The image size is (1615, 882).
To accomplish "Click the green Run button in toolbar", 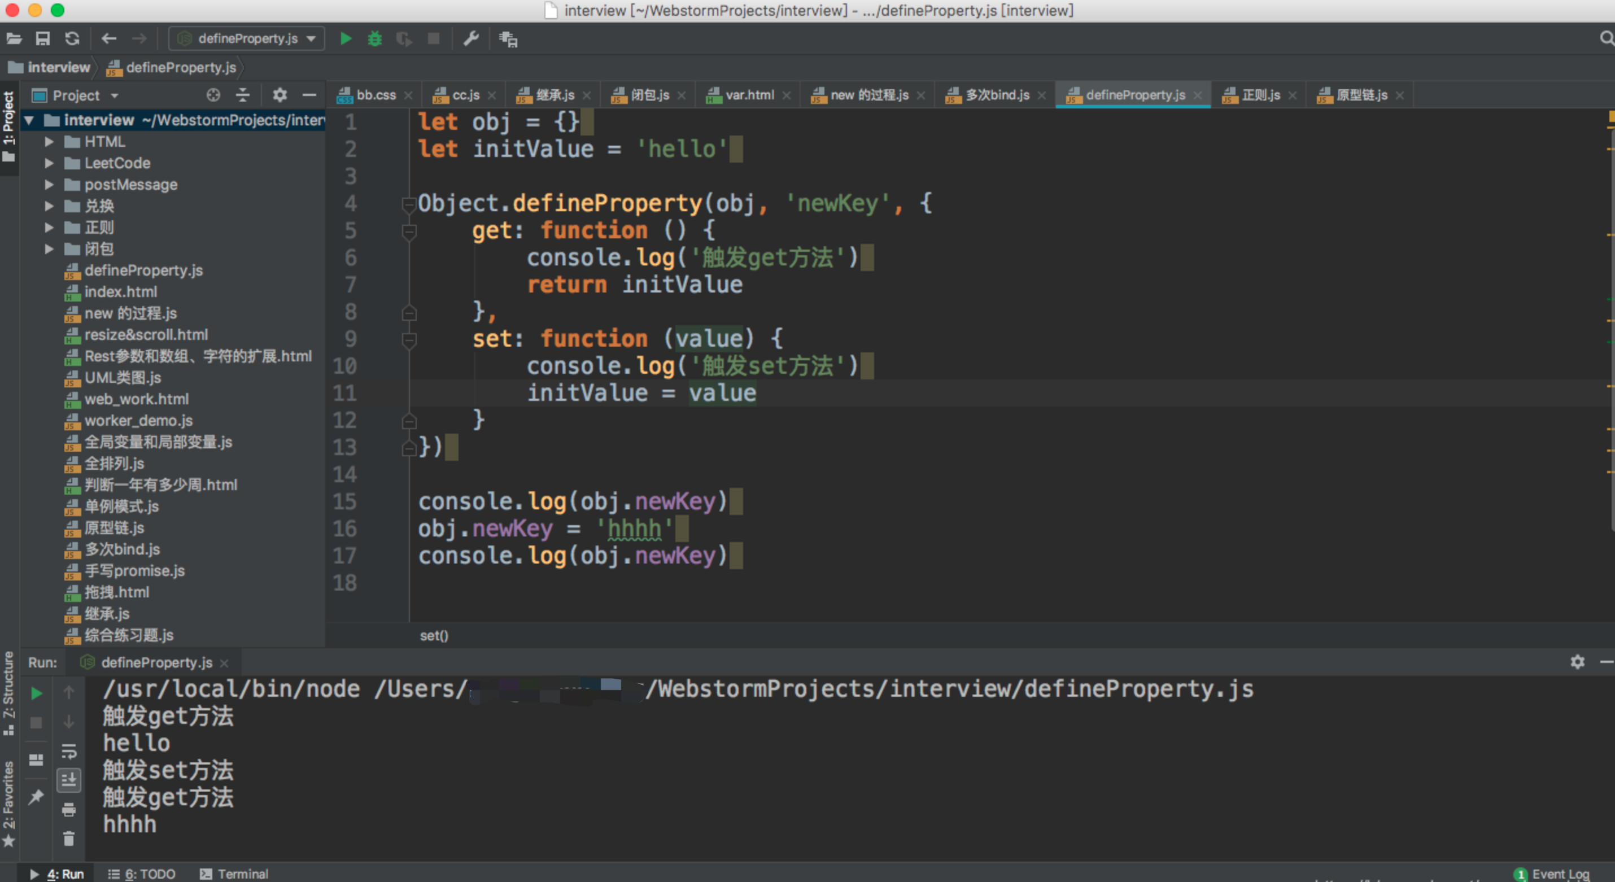I will 346,39.
